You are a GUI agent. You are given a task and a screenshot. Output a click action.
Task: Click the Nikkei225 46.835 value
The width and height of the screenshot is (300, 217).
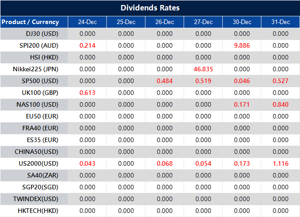pos(203,69)
